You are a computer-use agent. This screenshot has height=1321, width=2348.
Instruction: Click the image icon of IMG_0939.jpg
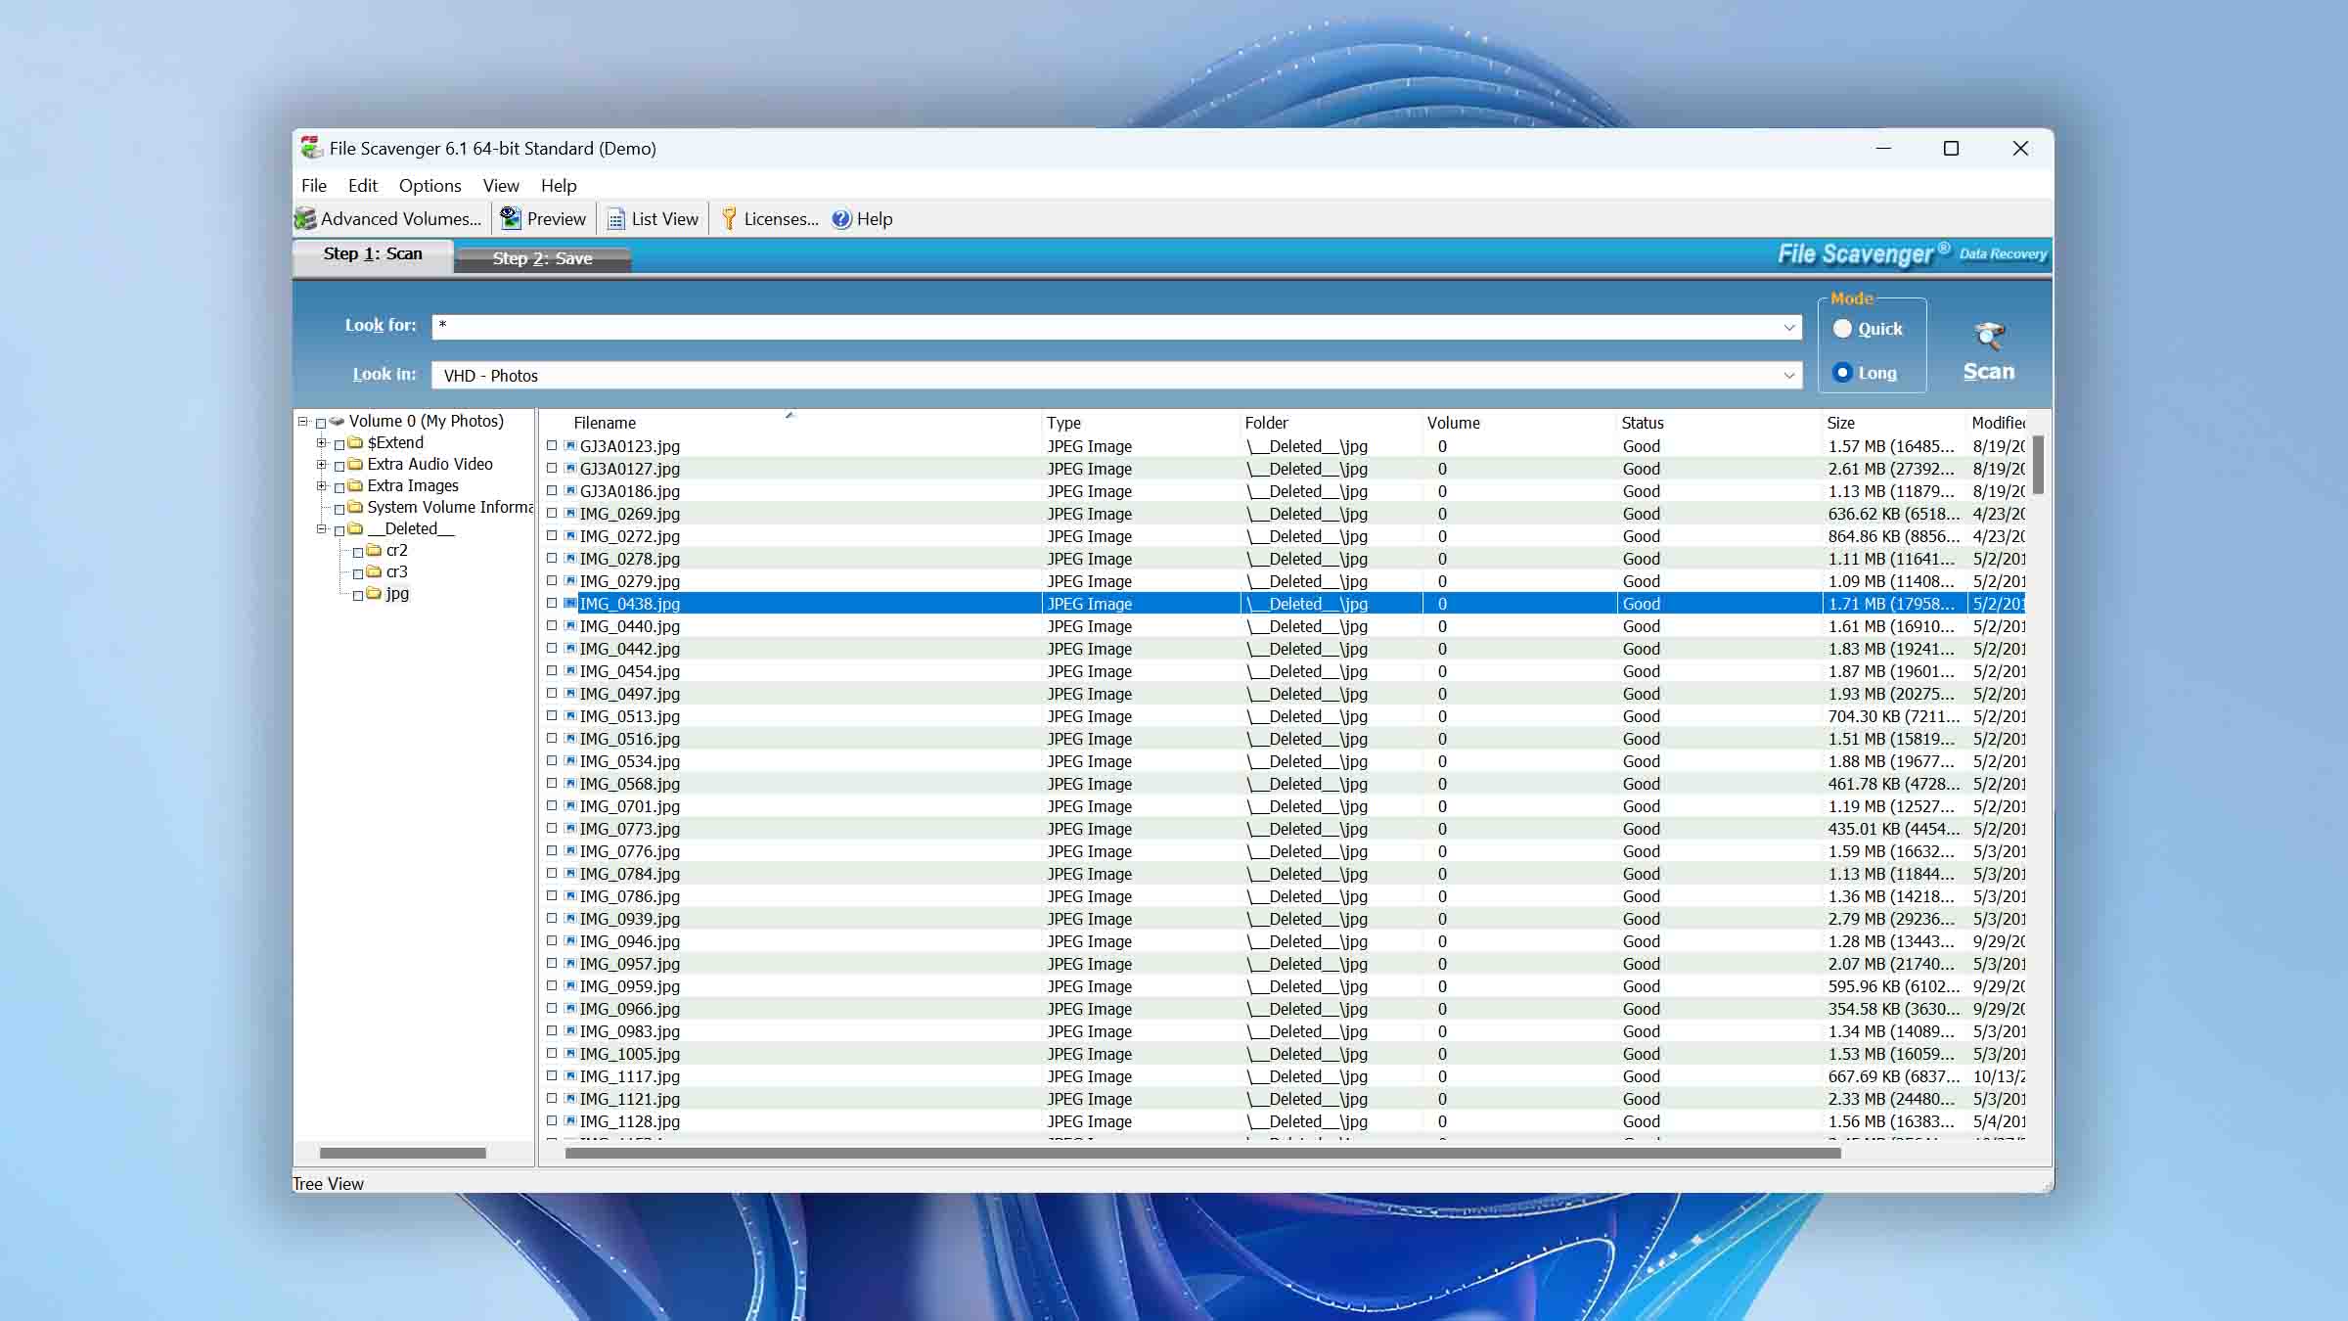pyautogui.click(x=570, y=919)
